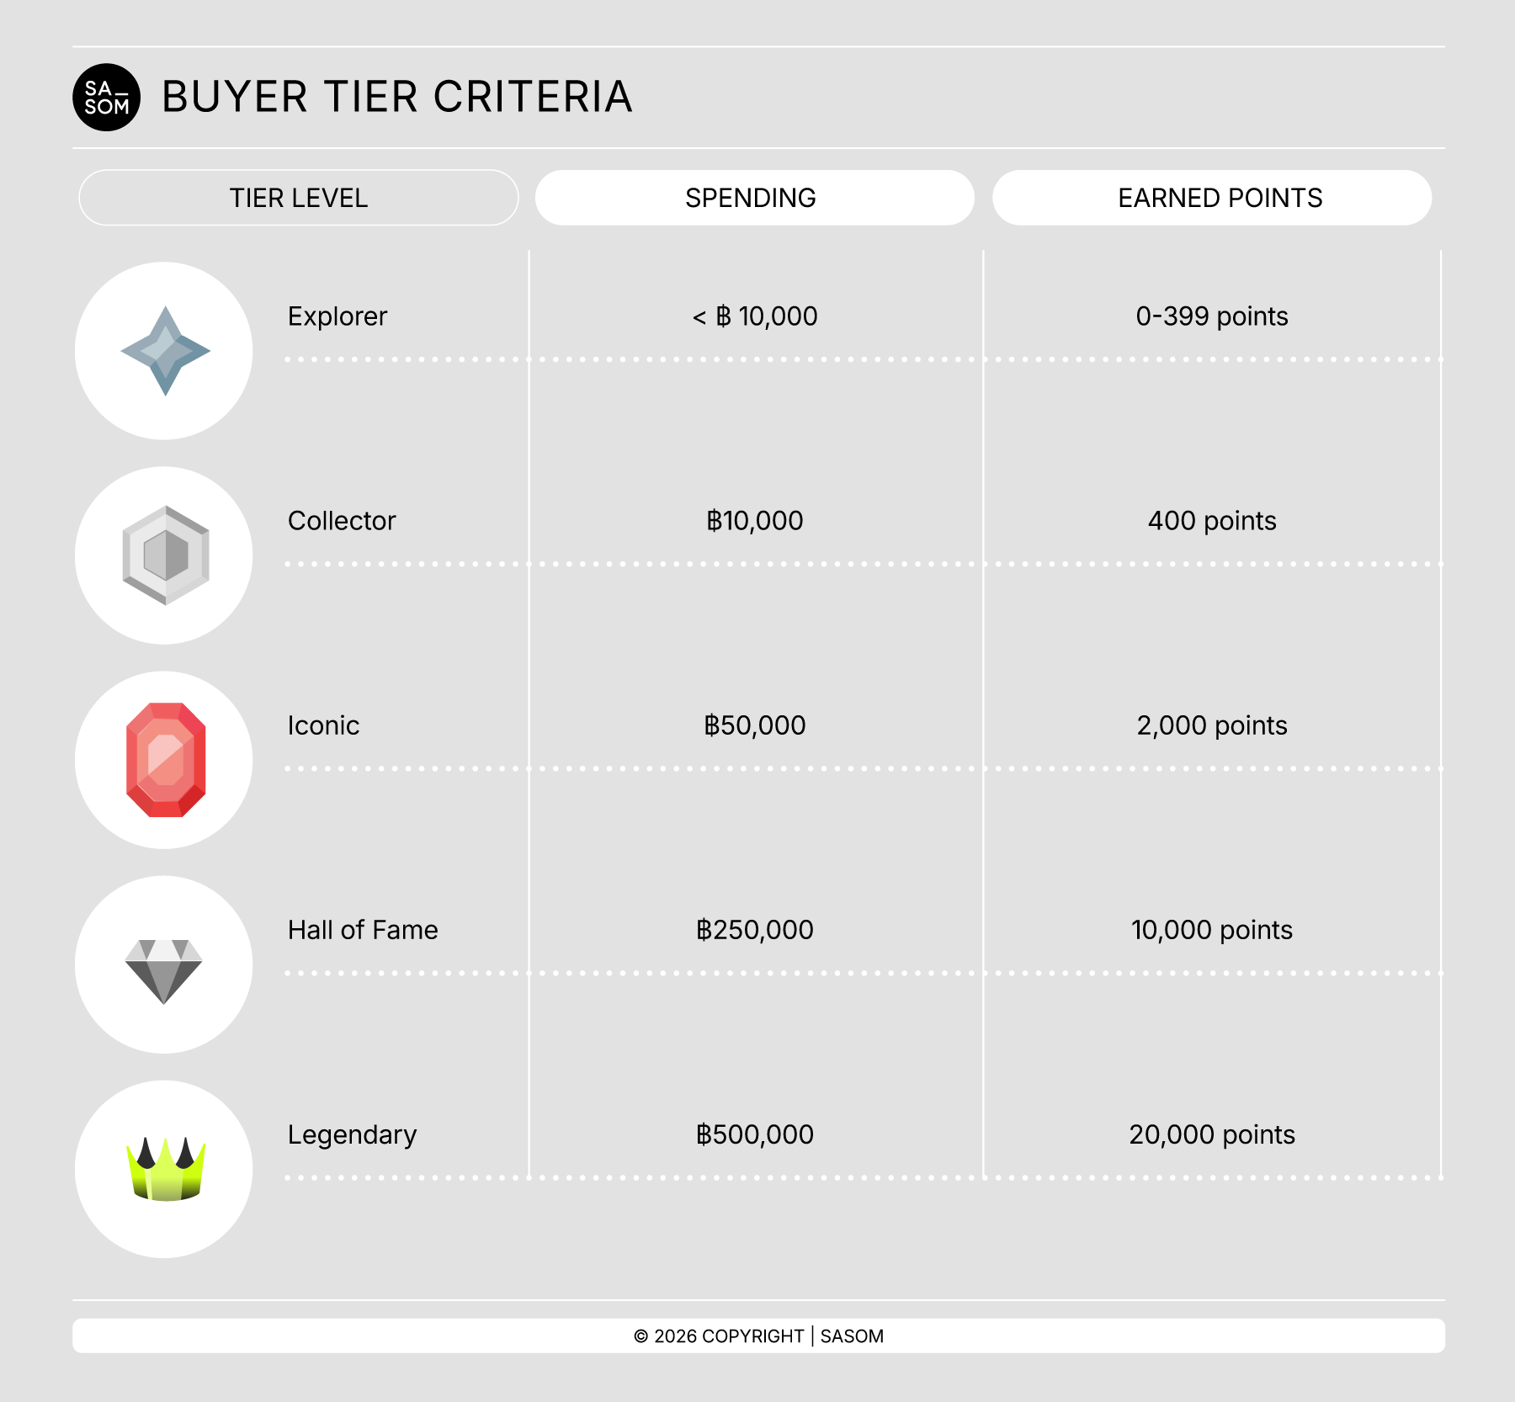Screen dimensions: 1515x1402
Task: Click the Explorer blue star icon
Action: coord(165,351)
